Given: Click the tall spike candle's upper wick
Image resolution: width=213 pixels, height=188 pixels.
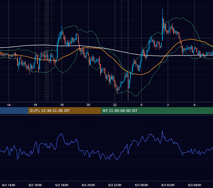Looking at the screenshot, I should tap(162, 13).
